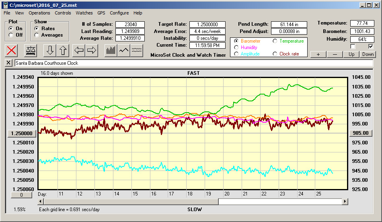The height and width of the screenshot is (222, 382).
Task: Choose the Temperature trace radio button
Action: (x=275, y=41)
